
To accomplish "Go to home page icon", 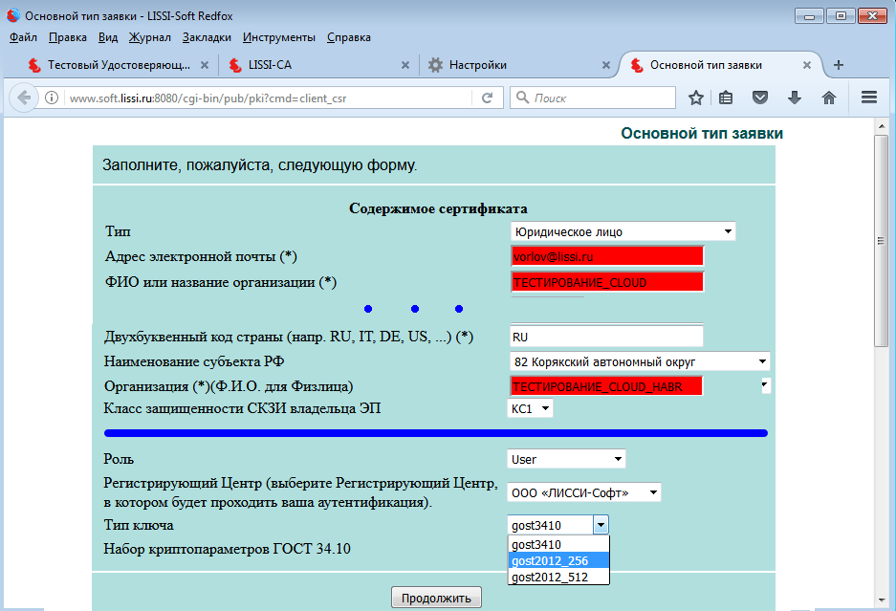I will 828,98.
